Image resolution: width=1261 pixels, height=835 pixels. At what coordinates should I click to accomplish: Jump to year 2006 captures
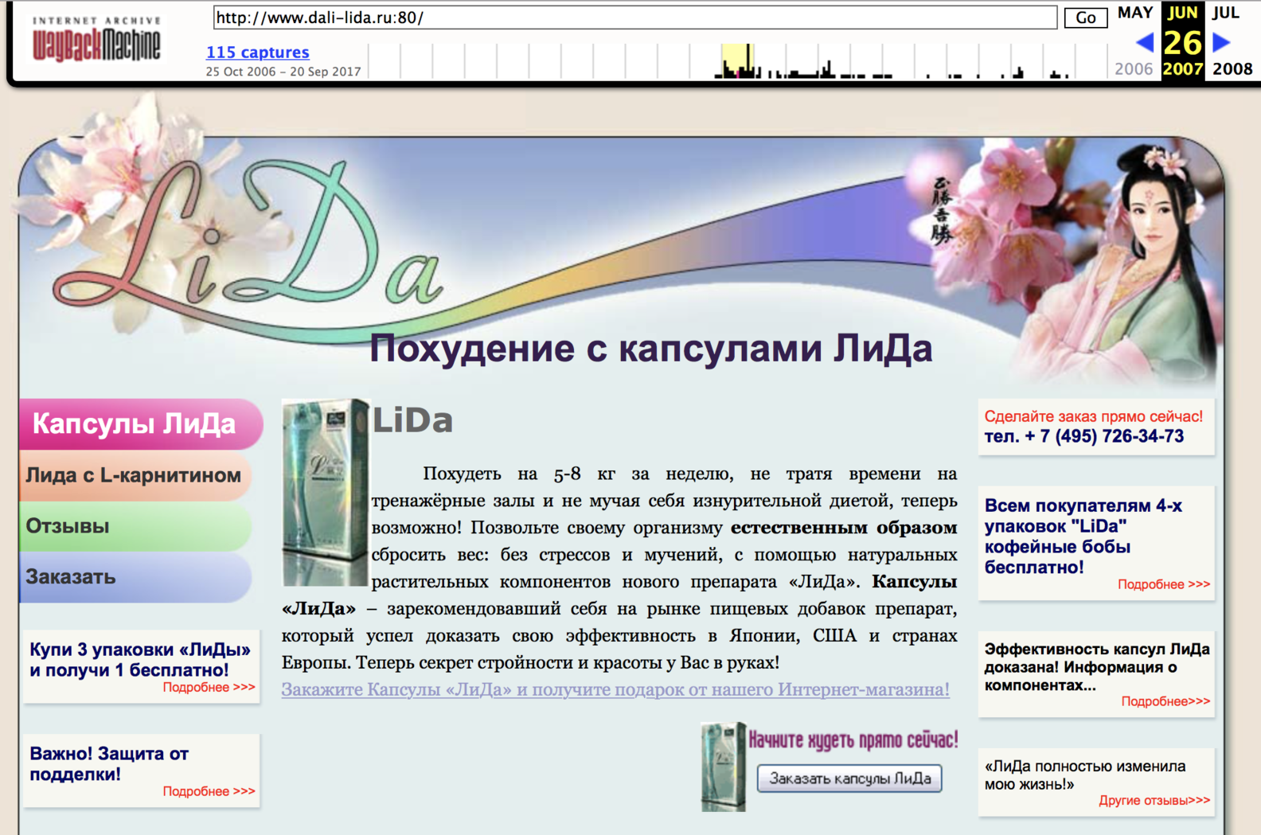[1134, 69]
